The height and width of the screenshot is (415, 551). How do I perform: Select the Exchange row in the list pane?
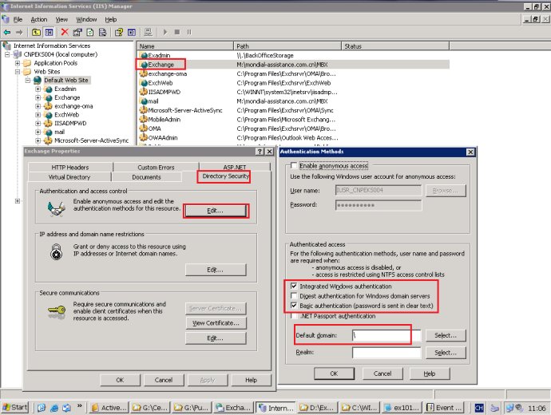click(x=293, y=65)
